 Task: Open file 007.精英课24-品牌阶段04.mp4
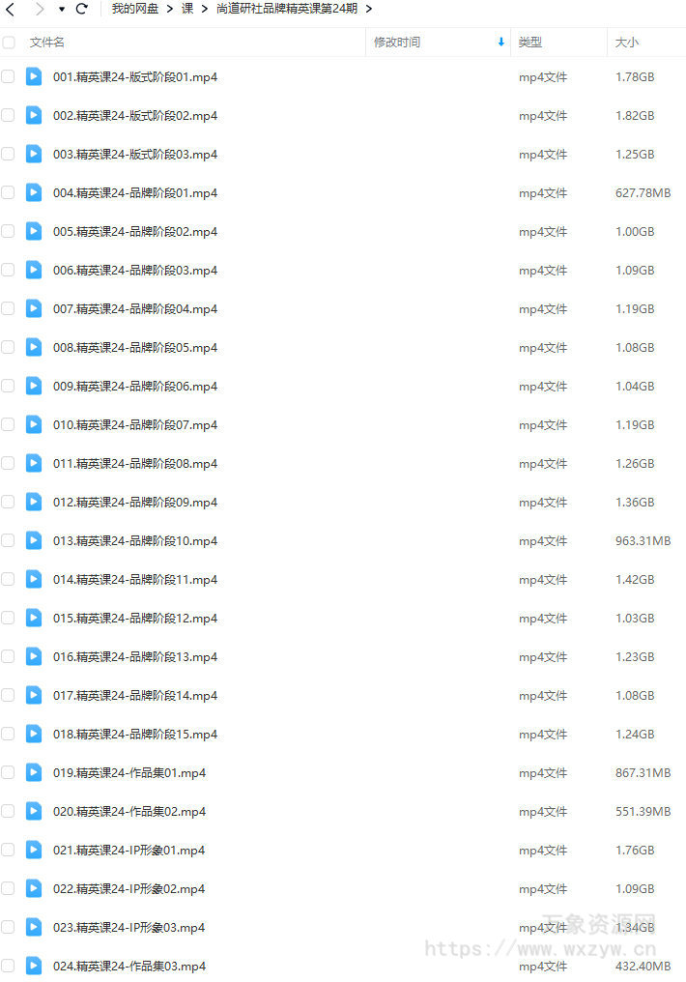tap(135, 308)
